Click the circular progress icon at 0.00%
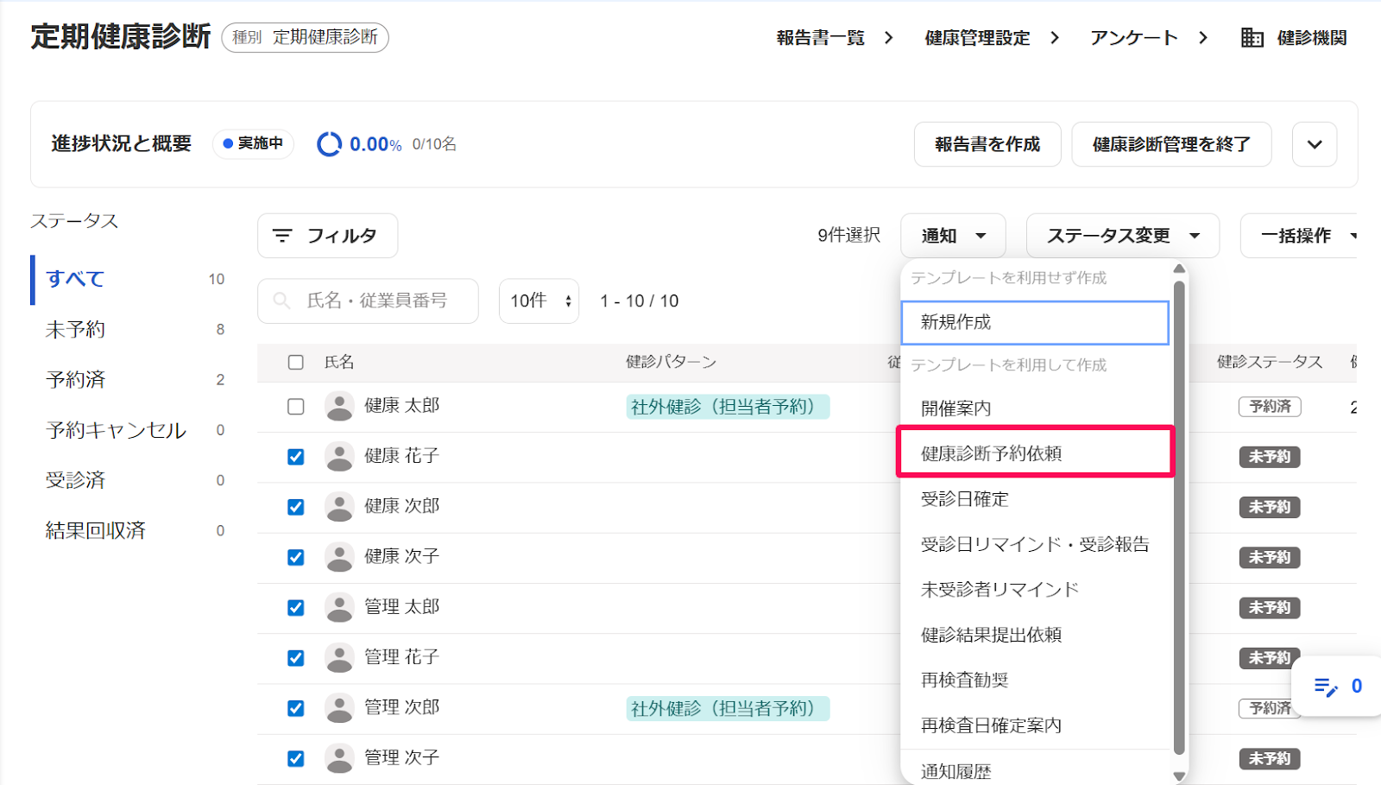Viewport: 1381px width, 785px height. pyautogui.click(x=329, y=144)
